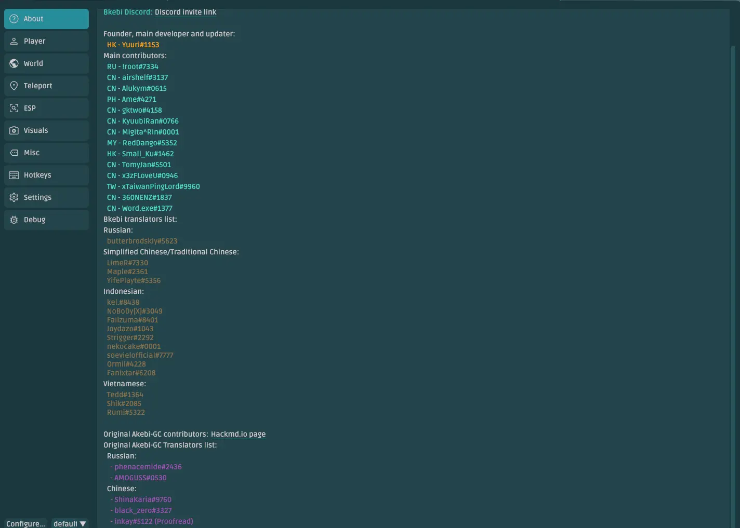
Task: Click Russian translator butterbrodskiy#5623
Action: pyautogui.click(x=142, y=241)
